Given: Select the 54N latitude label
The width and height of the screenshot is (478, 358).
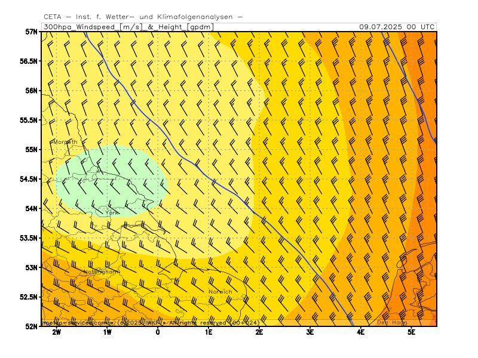Looking at the screenshot, I should click(32, 208).
